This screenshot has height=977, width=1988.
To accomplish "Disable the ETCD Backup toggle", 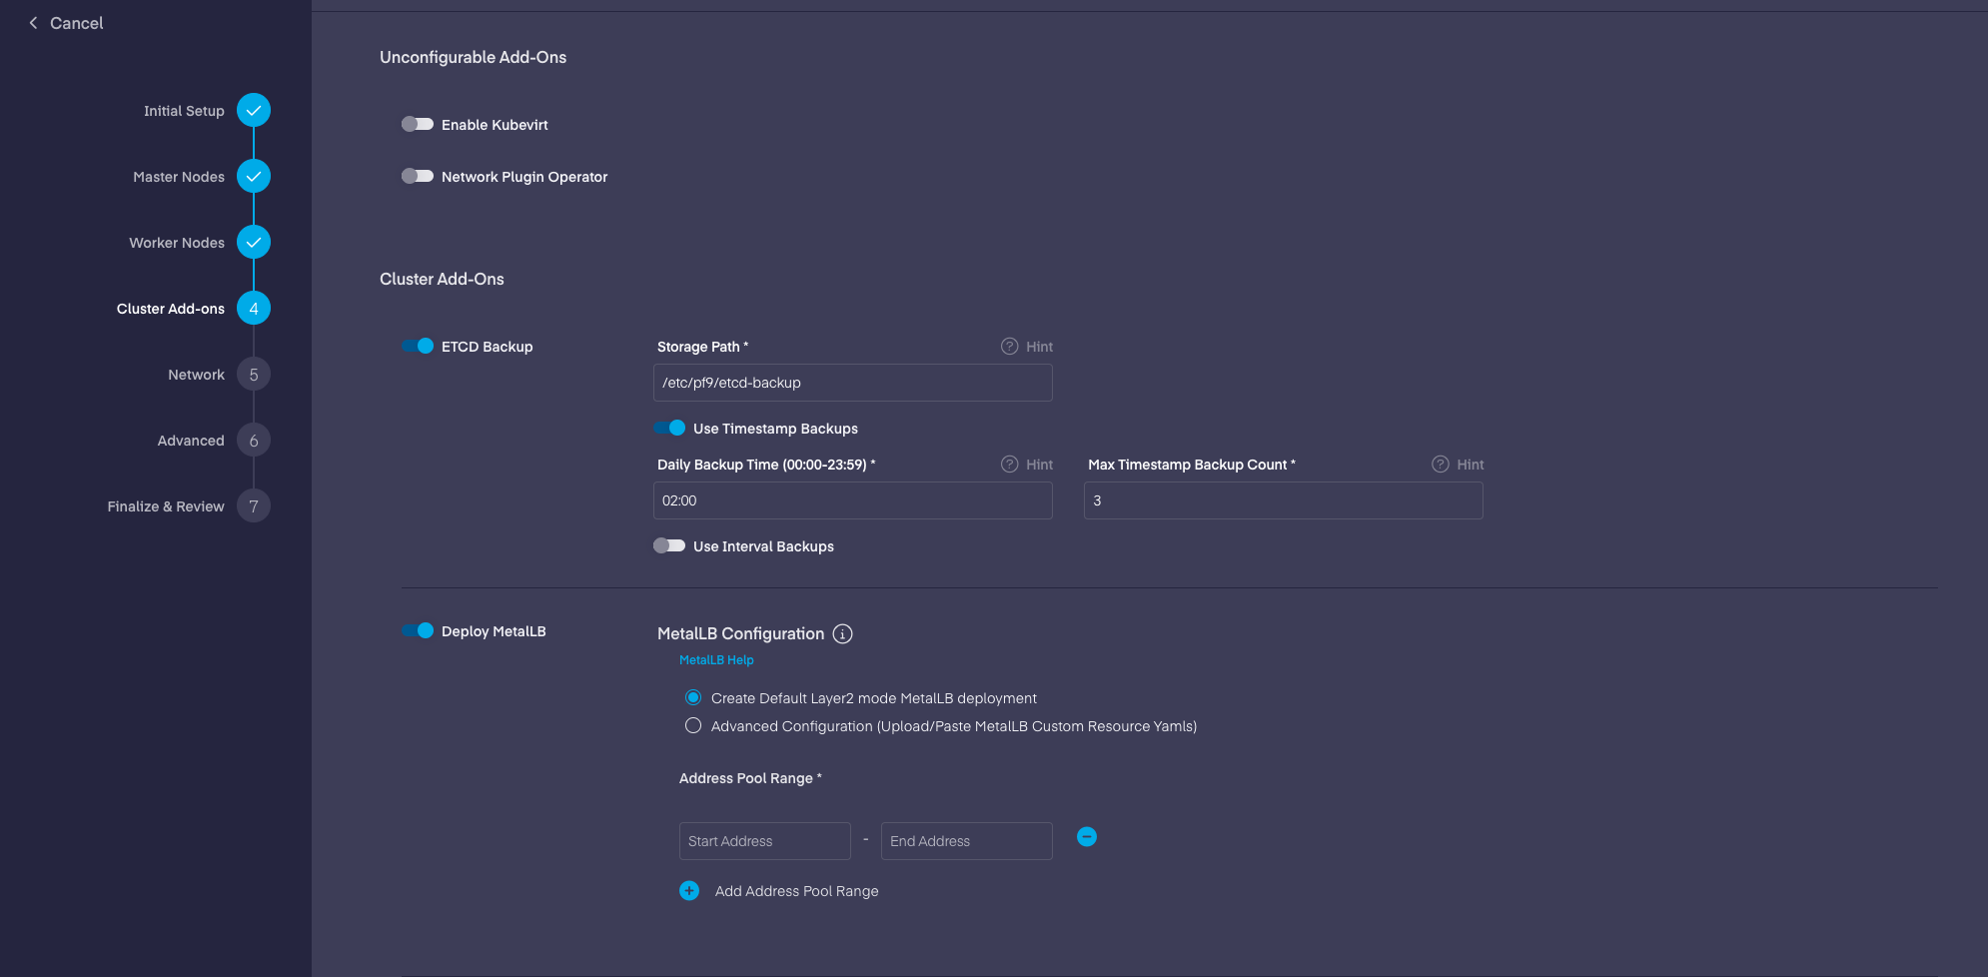I will click(x=418, y=347).
